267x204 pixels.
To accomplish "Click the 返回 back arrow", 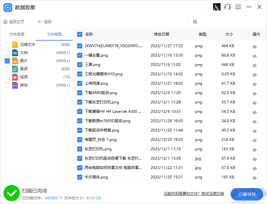I will point(39,22).
